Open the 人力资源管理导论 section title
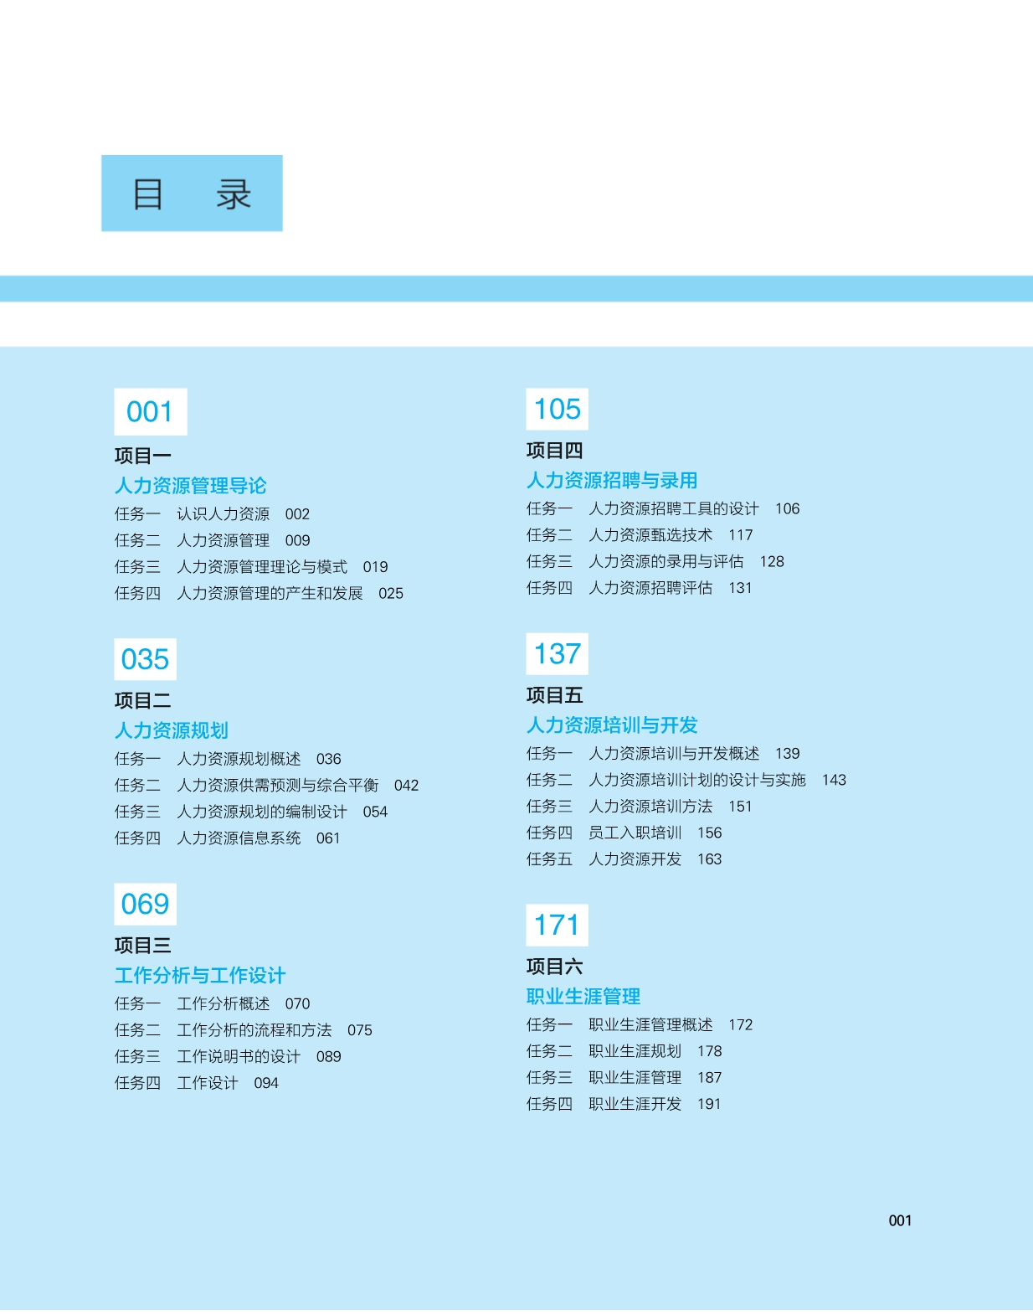Screen dimensions: 1033x1315 tap(190, 486)
